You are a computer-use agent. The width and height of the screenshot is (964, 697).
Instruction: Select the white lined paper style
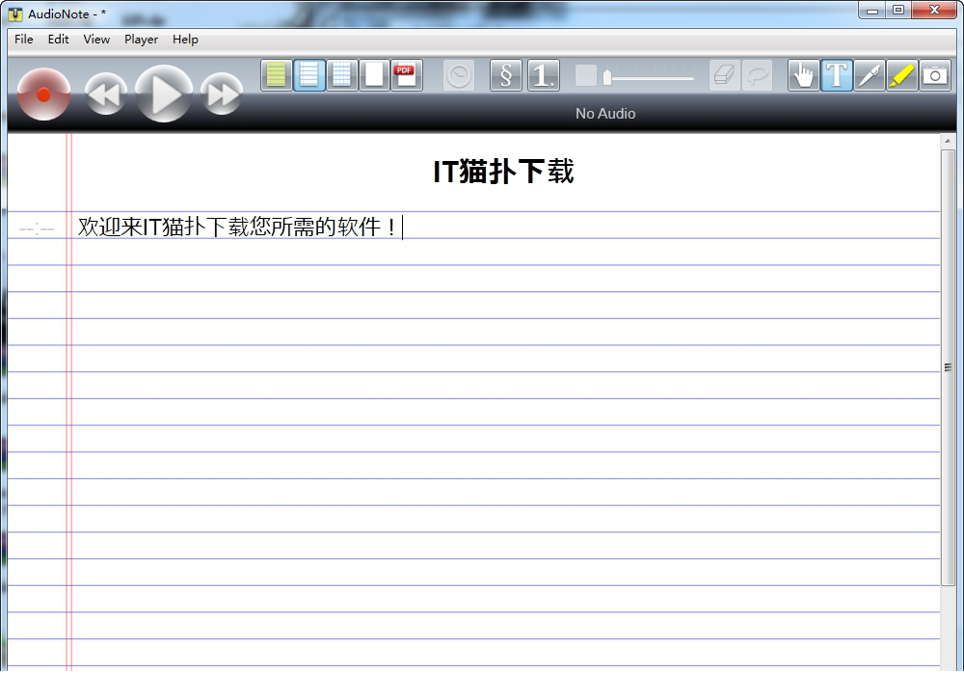click(309, 75)
